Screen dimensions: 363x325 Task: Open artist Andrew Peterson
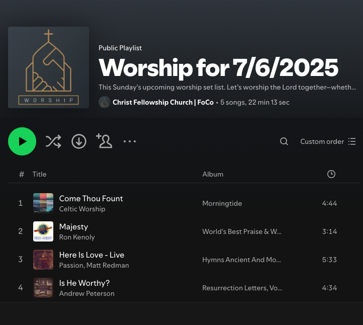pyautogui.click(x=87, y=293)
